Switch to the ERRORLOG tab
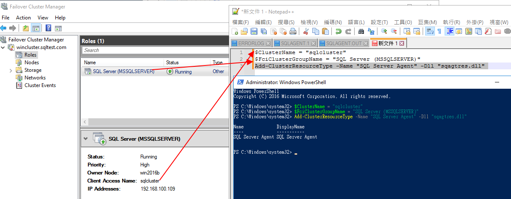 point(251,43)
